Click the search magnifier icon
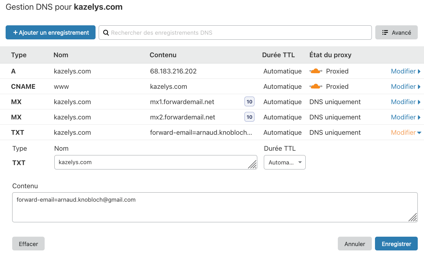424x257 pixels. (106, 33)
